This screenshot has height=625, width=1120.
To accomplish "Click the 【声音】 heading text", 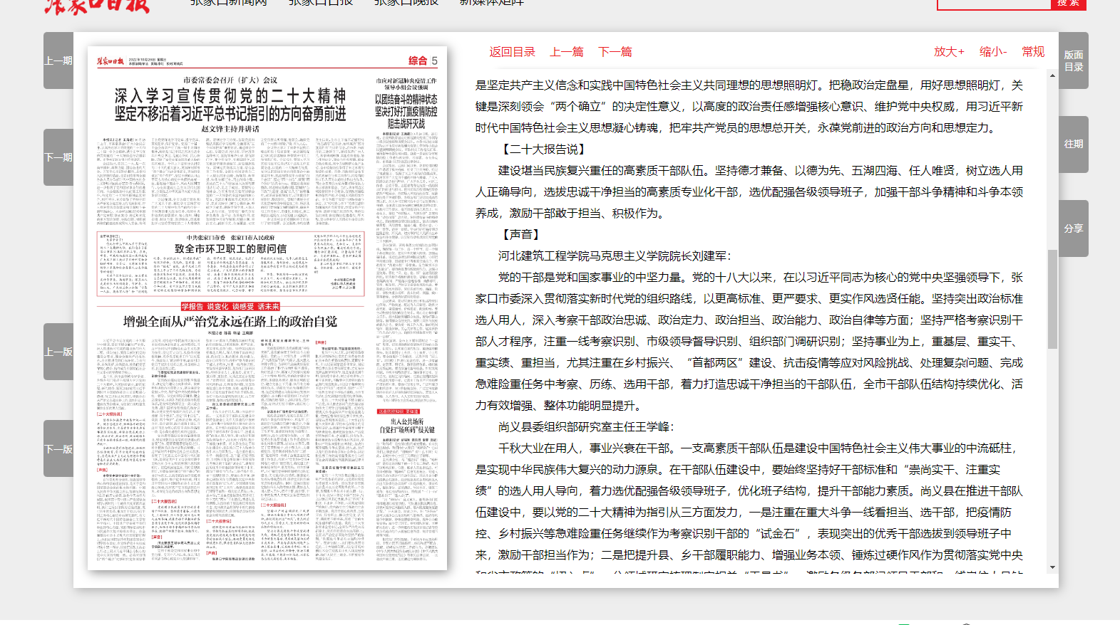I will click(521, 235).
